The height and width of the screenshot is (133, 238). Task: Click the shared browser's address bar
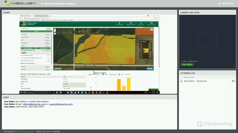pos(90,18)
